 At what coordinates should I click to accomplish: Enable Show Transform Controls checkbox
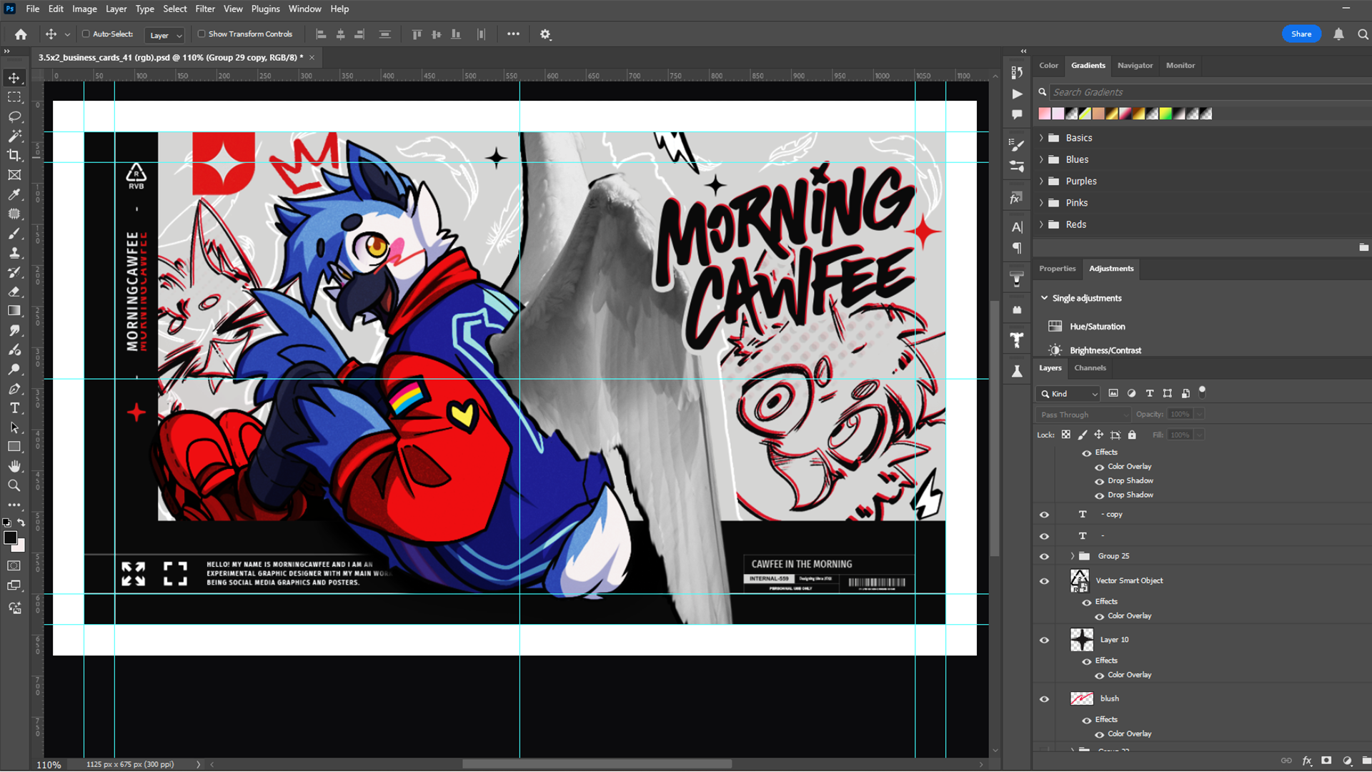click(x=202, y=34)
